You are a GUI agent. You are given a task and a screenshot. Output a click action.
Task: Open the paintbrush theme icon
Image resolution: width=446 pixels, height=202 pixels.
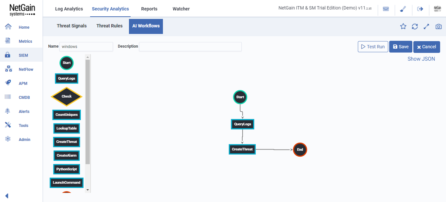click(x=403, y=9)
